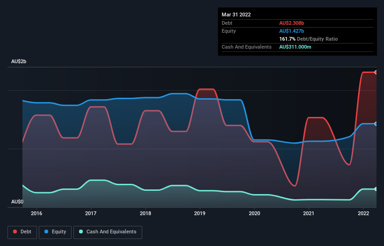Click the AU$2.308b debt value
384x246 pixels.
[x=291, y=23]
